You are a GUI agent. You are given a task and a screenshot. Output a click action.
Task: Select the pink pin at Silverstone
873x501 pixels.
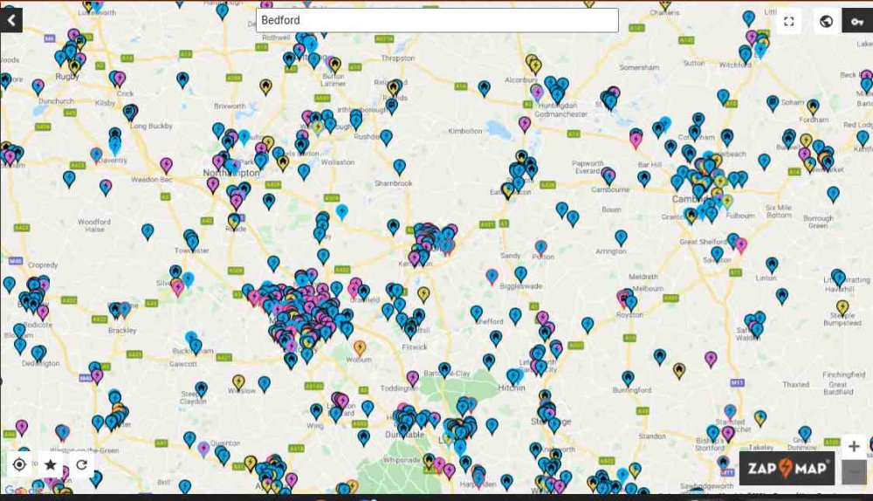pos(177,288)
